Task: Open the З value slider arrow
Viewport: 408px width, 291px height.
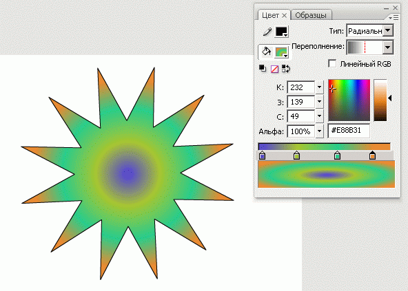Action: 319,102
